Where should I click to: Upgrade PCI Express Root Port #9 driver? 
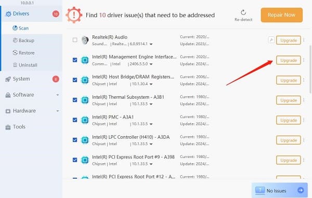288,160
